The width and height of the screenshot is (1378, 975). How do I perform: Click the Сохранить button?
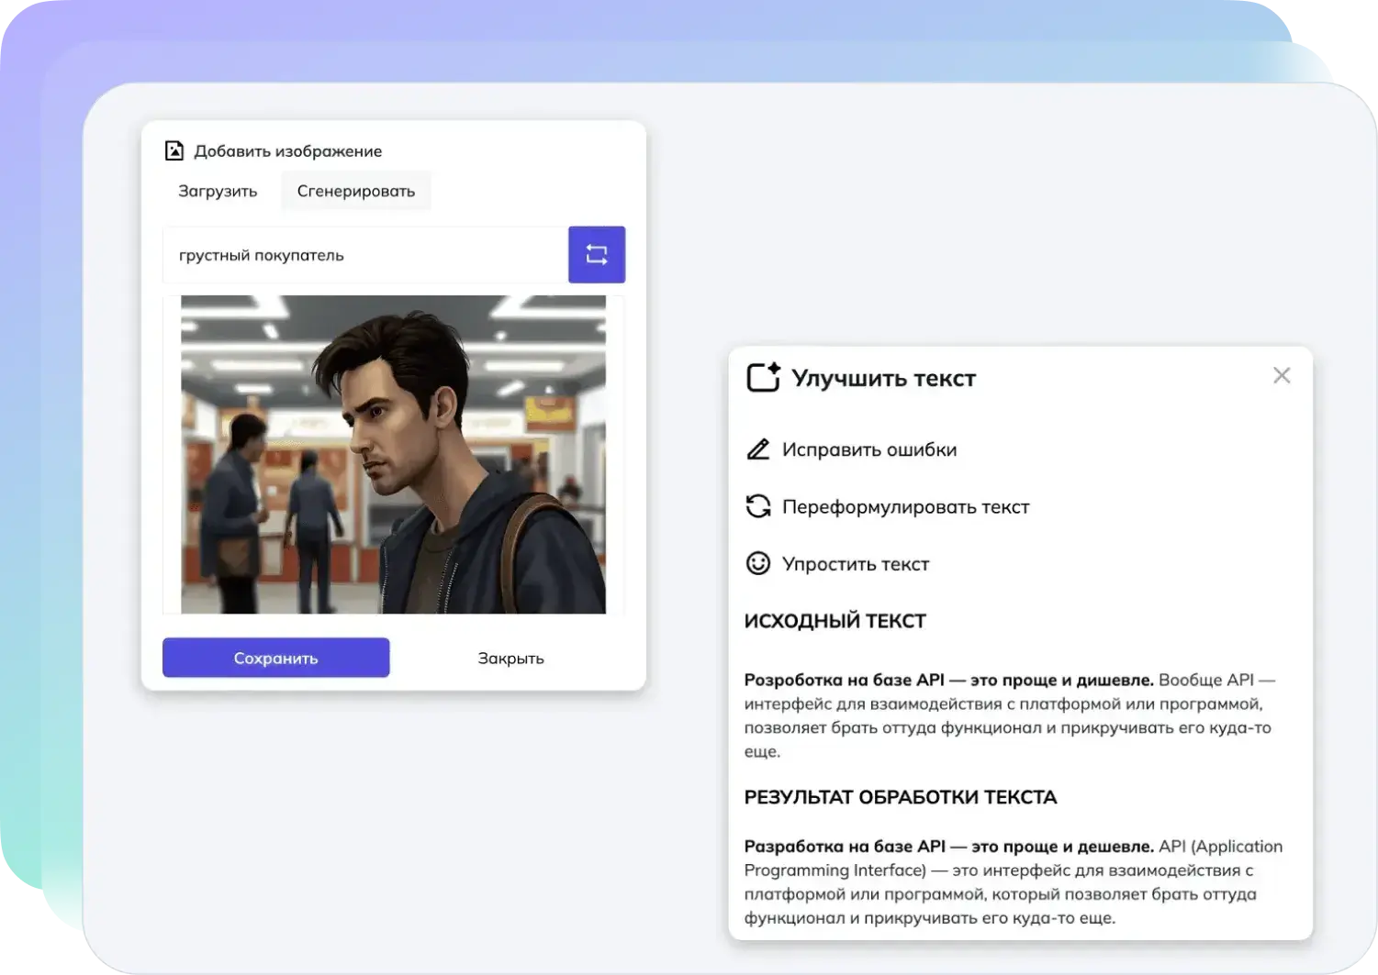[x=275, y=658]
